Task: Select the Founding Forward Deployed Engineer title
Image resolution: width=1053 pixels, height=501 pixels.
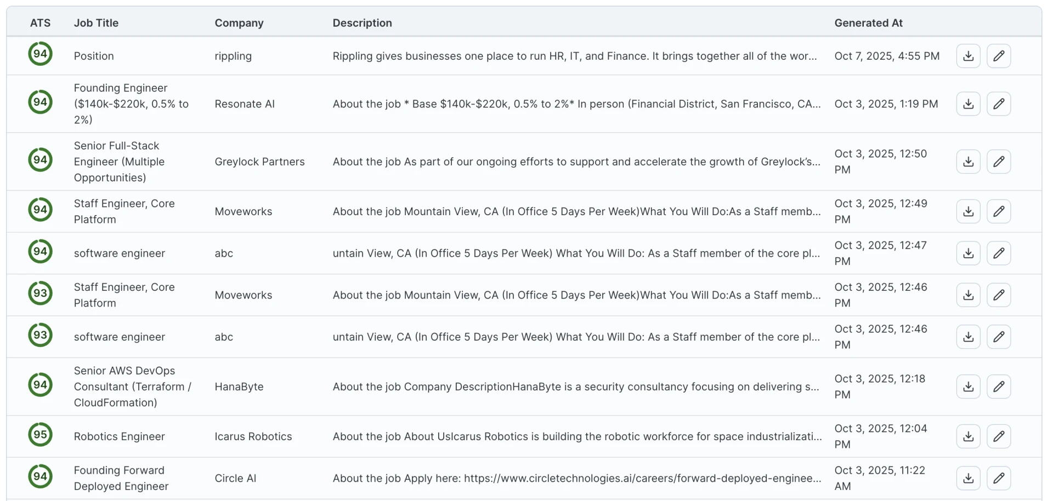Action: [x=121, y=478]
